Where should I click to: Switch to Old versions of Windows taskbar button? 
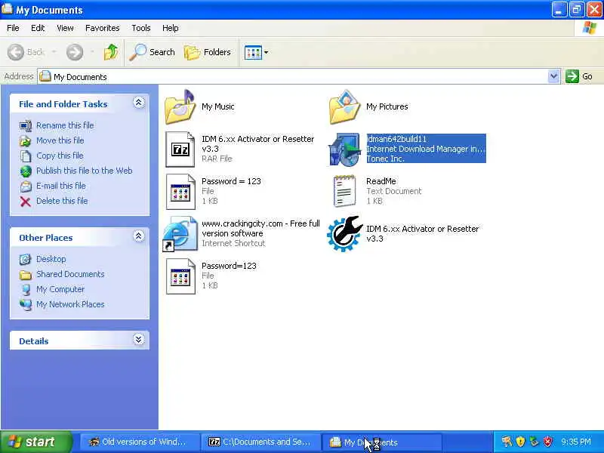(x=140, y=442)
